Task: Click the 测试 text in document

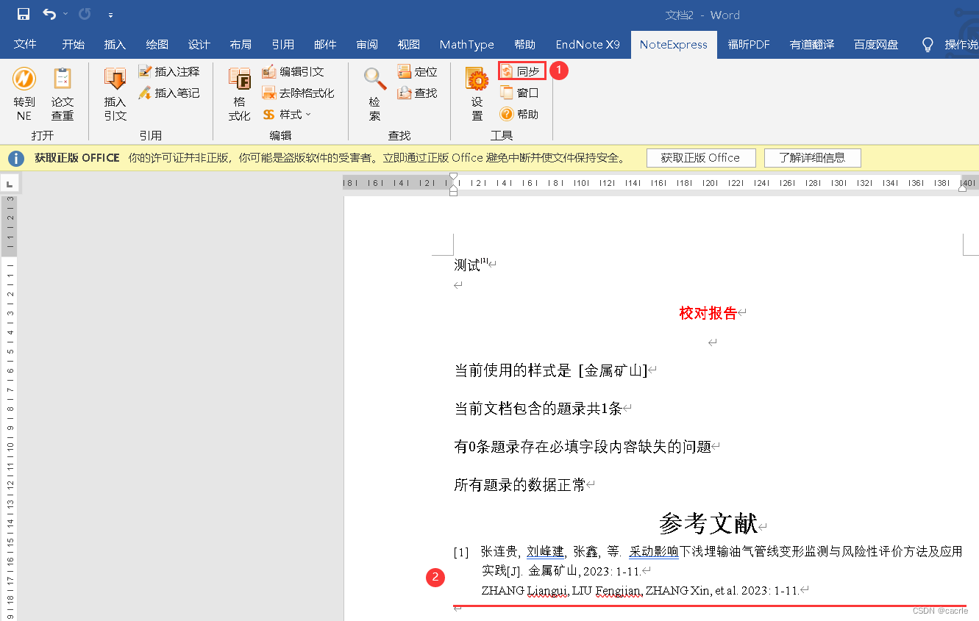Action: (x=467, y=265)
